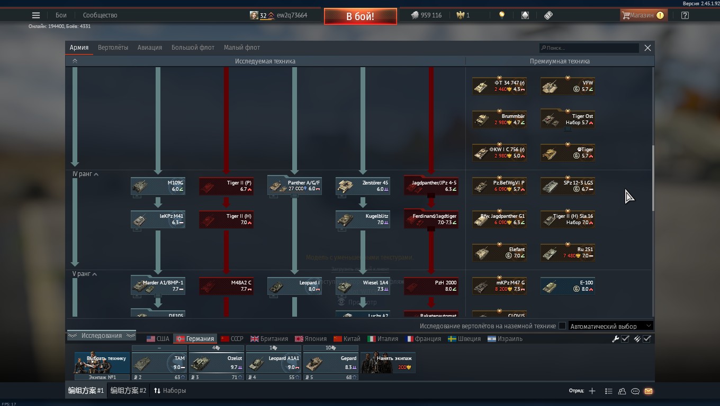
Task: Select the США nation tab
Action: tap(158, 339)
